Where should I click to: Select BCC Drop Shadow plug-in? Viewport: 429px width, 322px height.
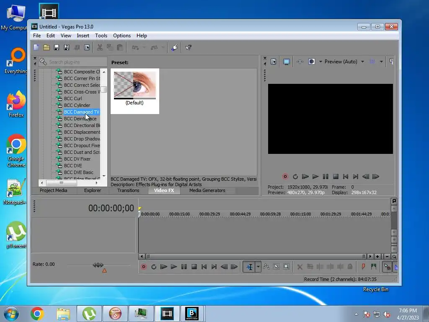click(82, 139)
